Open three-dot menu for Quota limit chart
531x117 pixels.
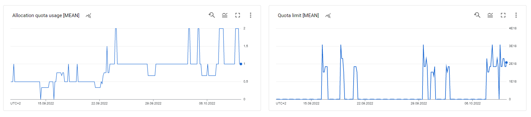516,15
